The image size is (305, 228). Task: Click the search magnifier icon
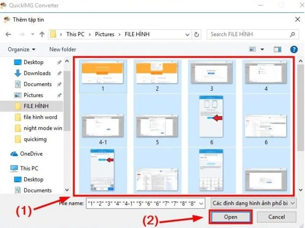coord(292,34)
